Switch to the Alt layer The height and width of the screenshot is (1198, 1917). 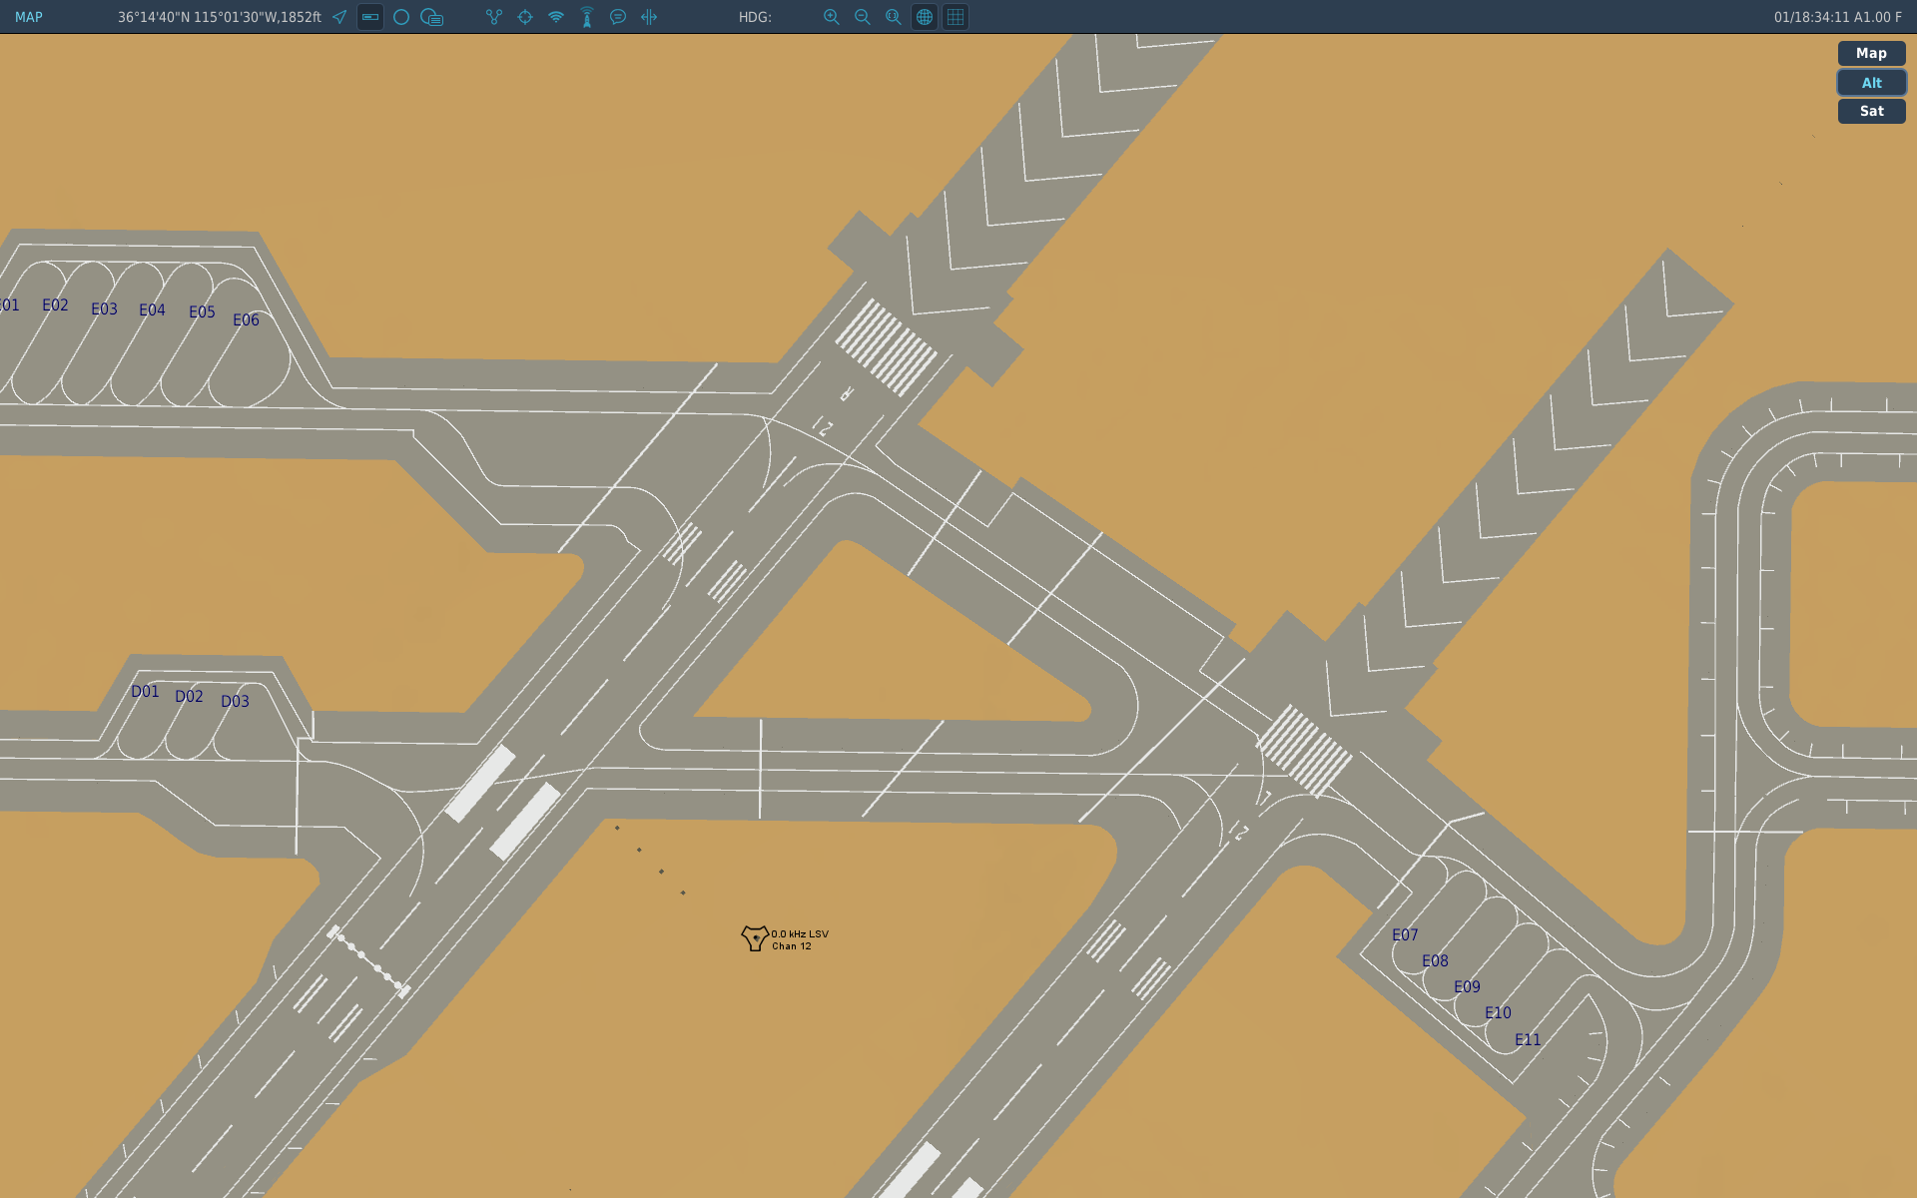1871,83
